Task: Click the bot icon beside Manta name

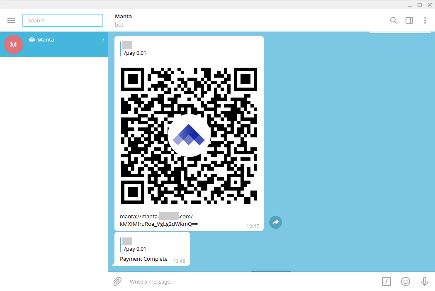Action: pos(32,39)
